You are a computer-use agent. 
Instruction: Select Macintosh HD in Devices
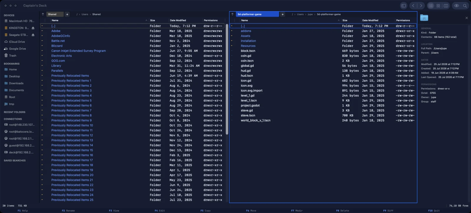coord(19,21)
